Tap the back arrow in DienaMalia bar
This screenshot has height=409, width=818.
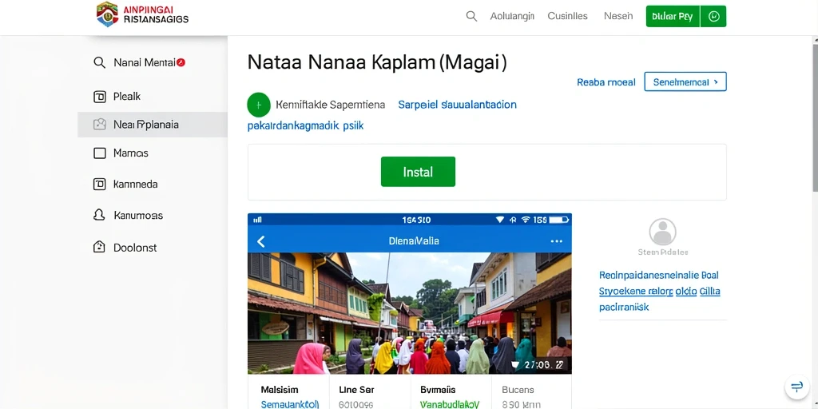261,241
